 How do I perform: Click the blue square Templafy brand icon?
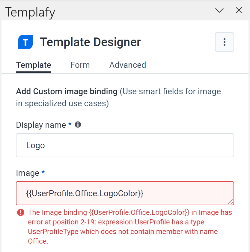point(25,42)
